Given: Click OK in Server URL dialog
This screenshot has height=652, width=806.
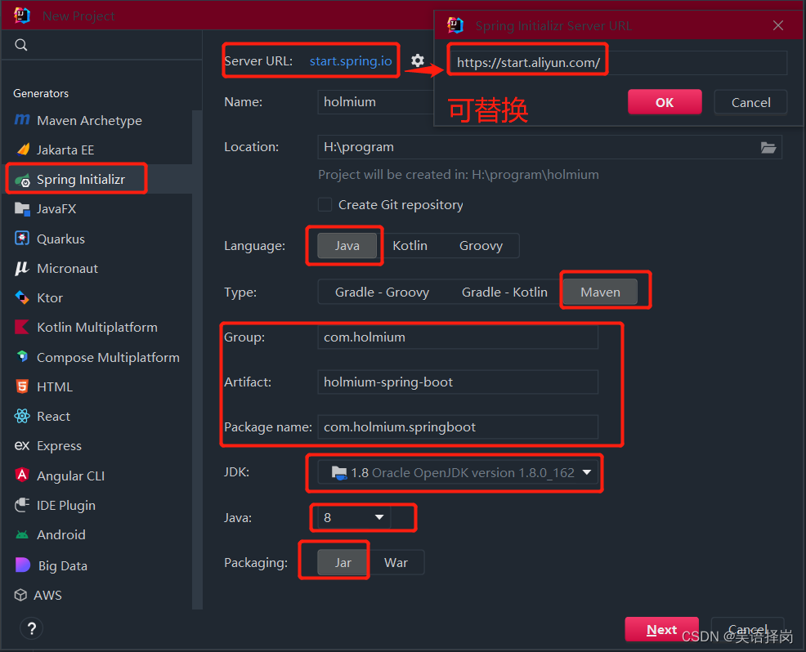Looking at the screenshot, I should click(x=665, y=102).
